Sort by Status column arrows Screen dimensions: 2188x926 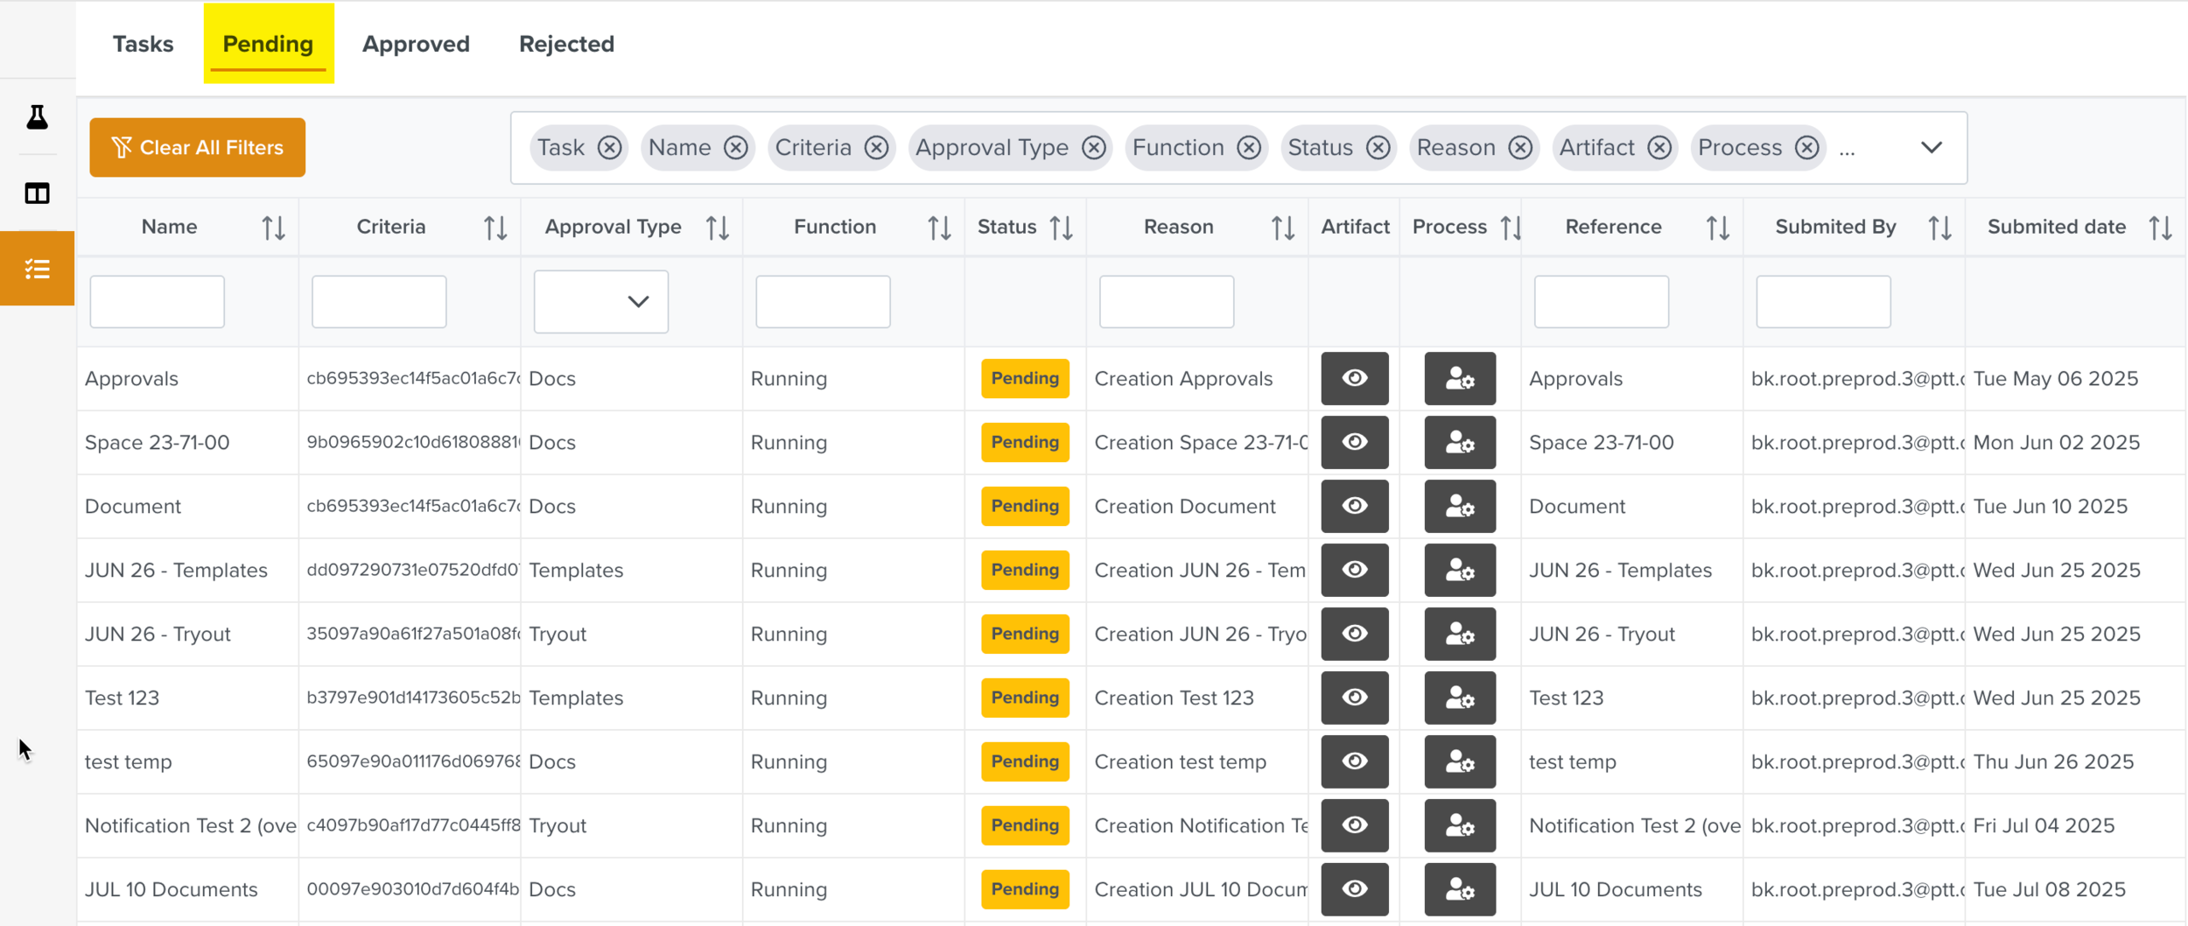point(1061,228)
